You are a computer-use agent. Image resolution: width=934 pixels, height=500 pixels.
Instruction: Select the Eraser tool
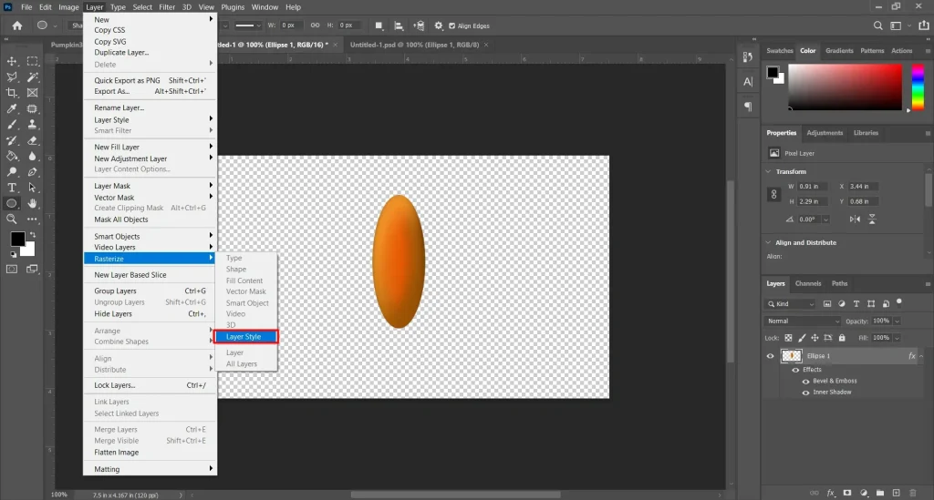33,140
